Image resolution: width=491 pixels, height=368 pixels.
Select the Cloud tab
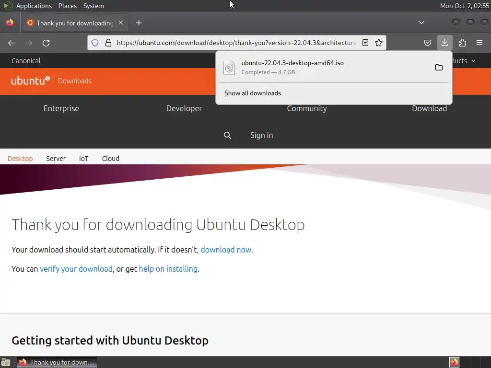(x=111, y=158)
